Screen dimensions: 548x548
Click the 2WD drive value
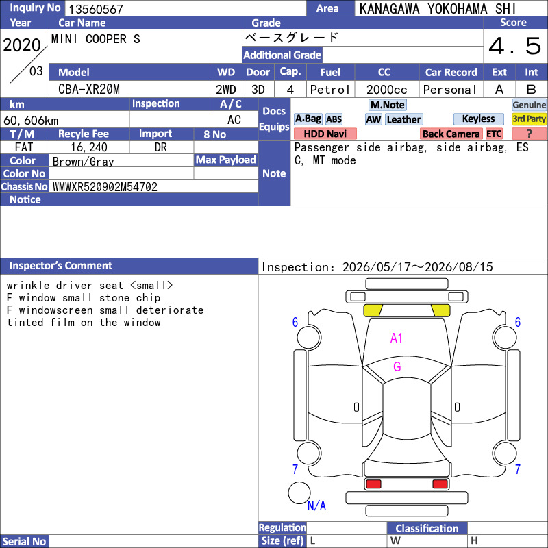point(226,90)
